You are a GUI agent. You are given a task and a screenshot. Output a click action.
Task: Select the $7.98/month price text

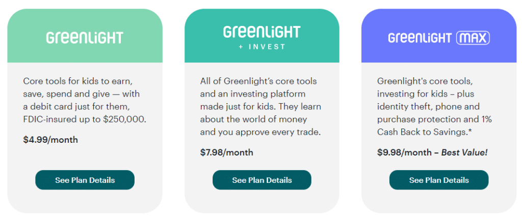coord(226,152)
